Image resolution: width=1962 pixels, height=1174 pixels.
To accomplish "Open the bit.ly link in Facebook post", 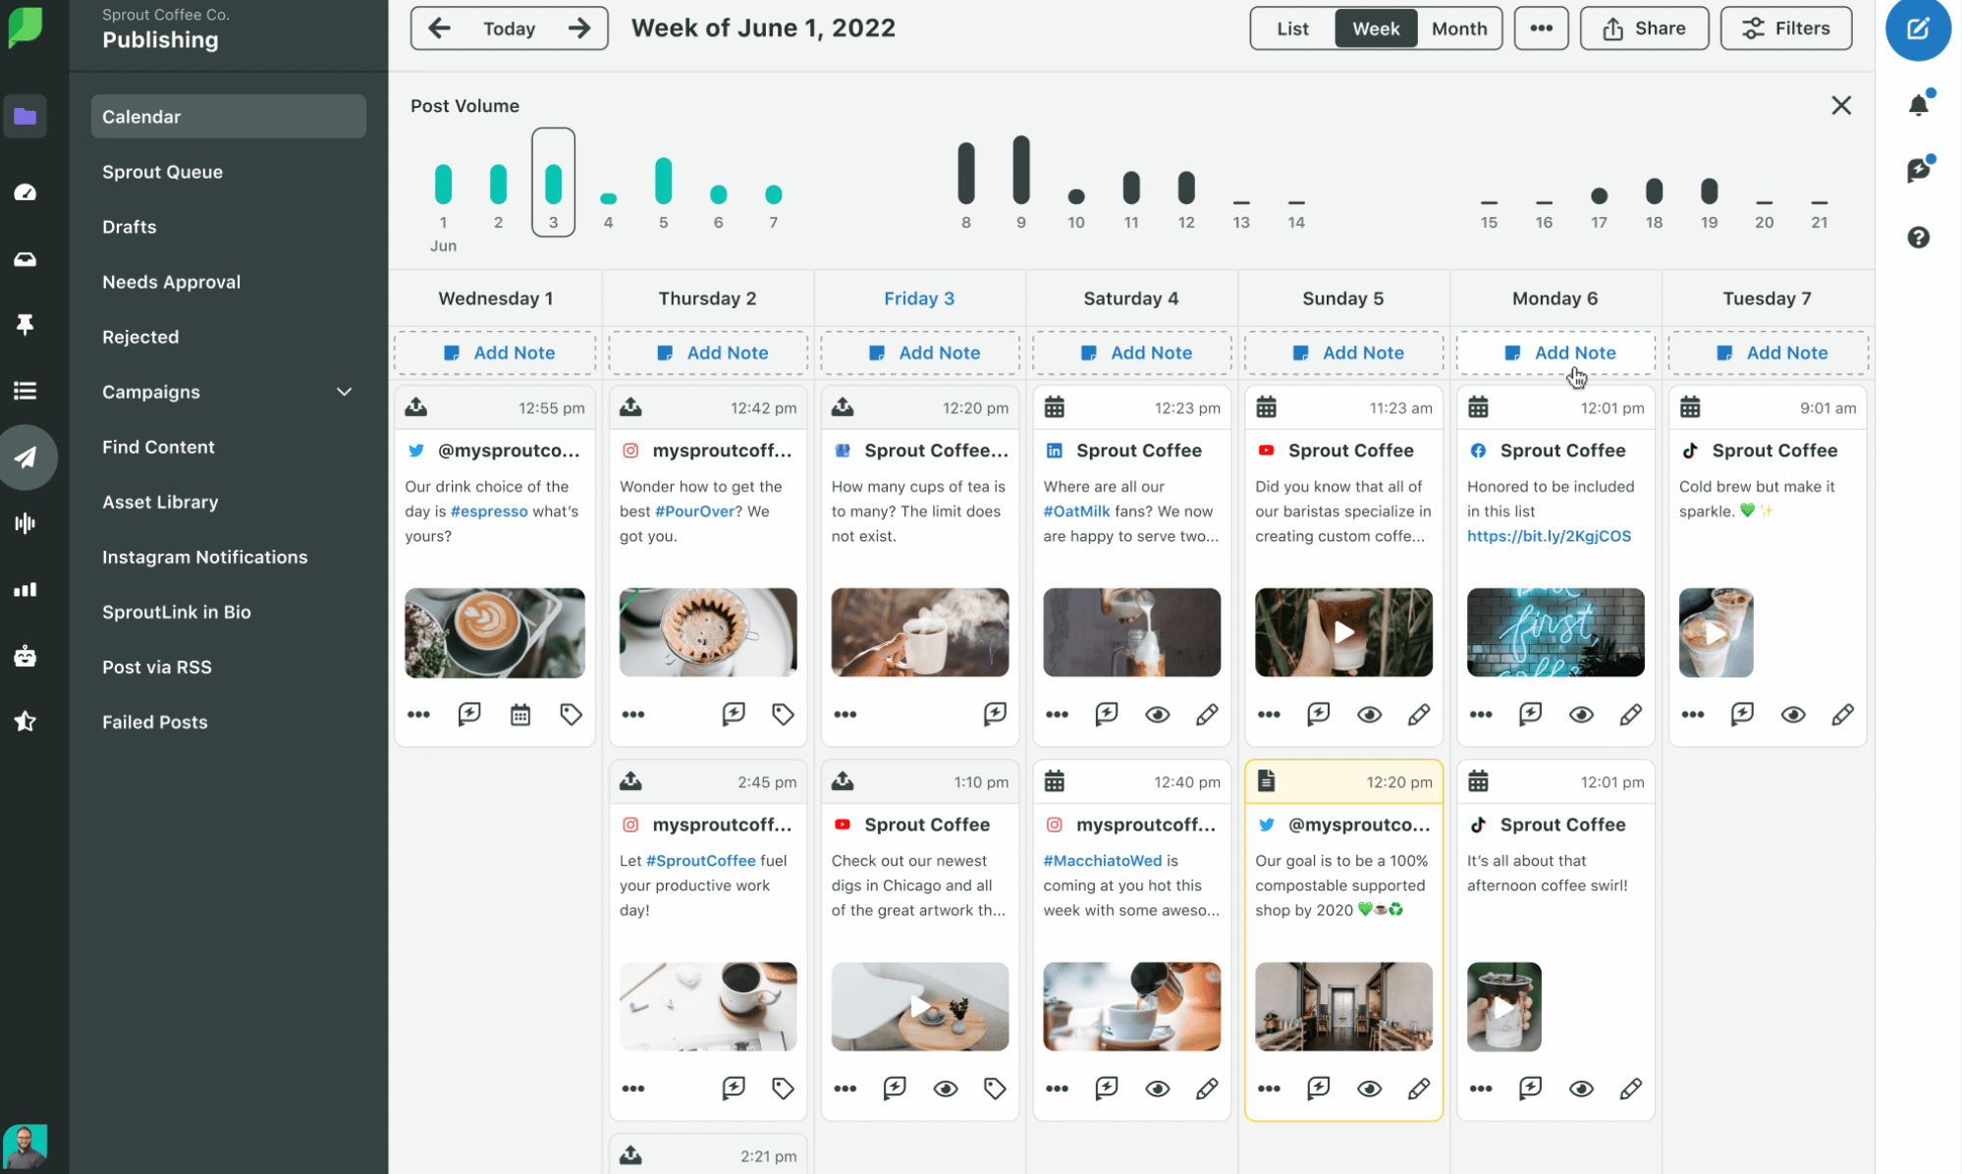I will click(x=1549, y=536).
